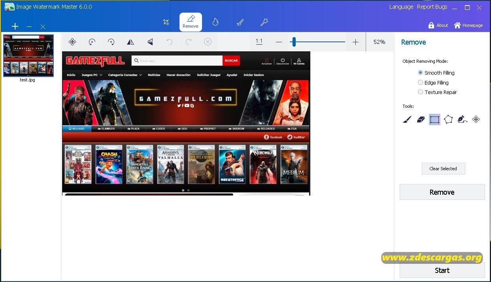The height and width of the screenshot is (282, 491).
Task: Open the water drop watermark tab
Action: tap(215, 22)
